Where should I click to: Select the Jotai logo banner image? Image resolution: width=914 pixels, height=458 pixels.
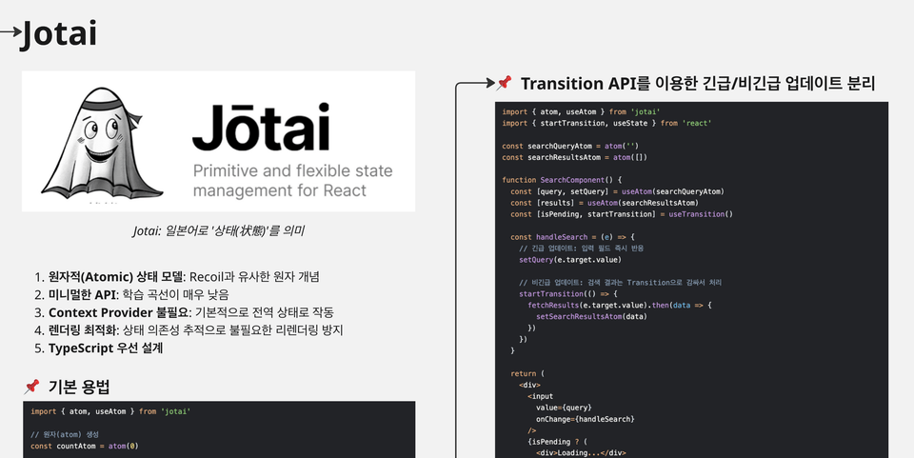pos(219,141)
